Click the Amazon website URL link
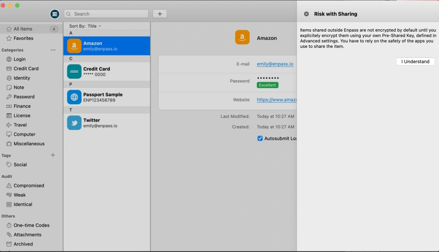Screen dimensions: 439x252 tap(276, 100)
